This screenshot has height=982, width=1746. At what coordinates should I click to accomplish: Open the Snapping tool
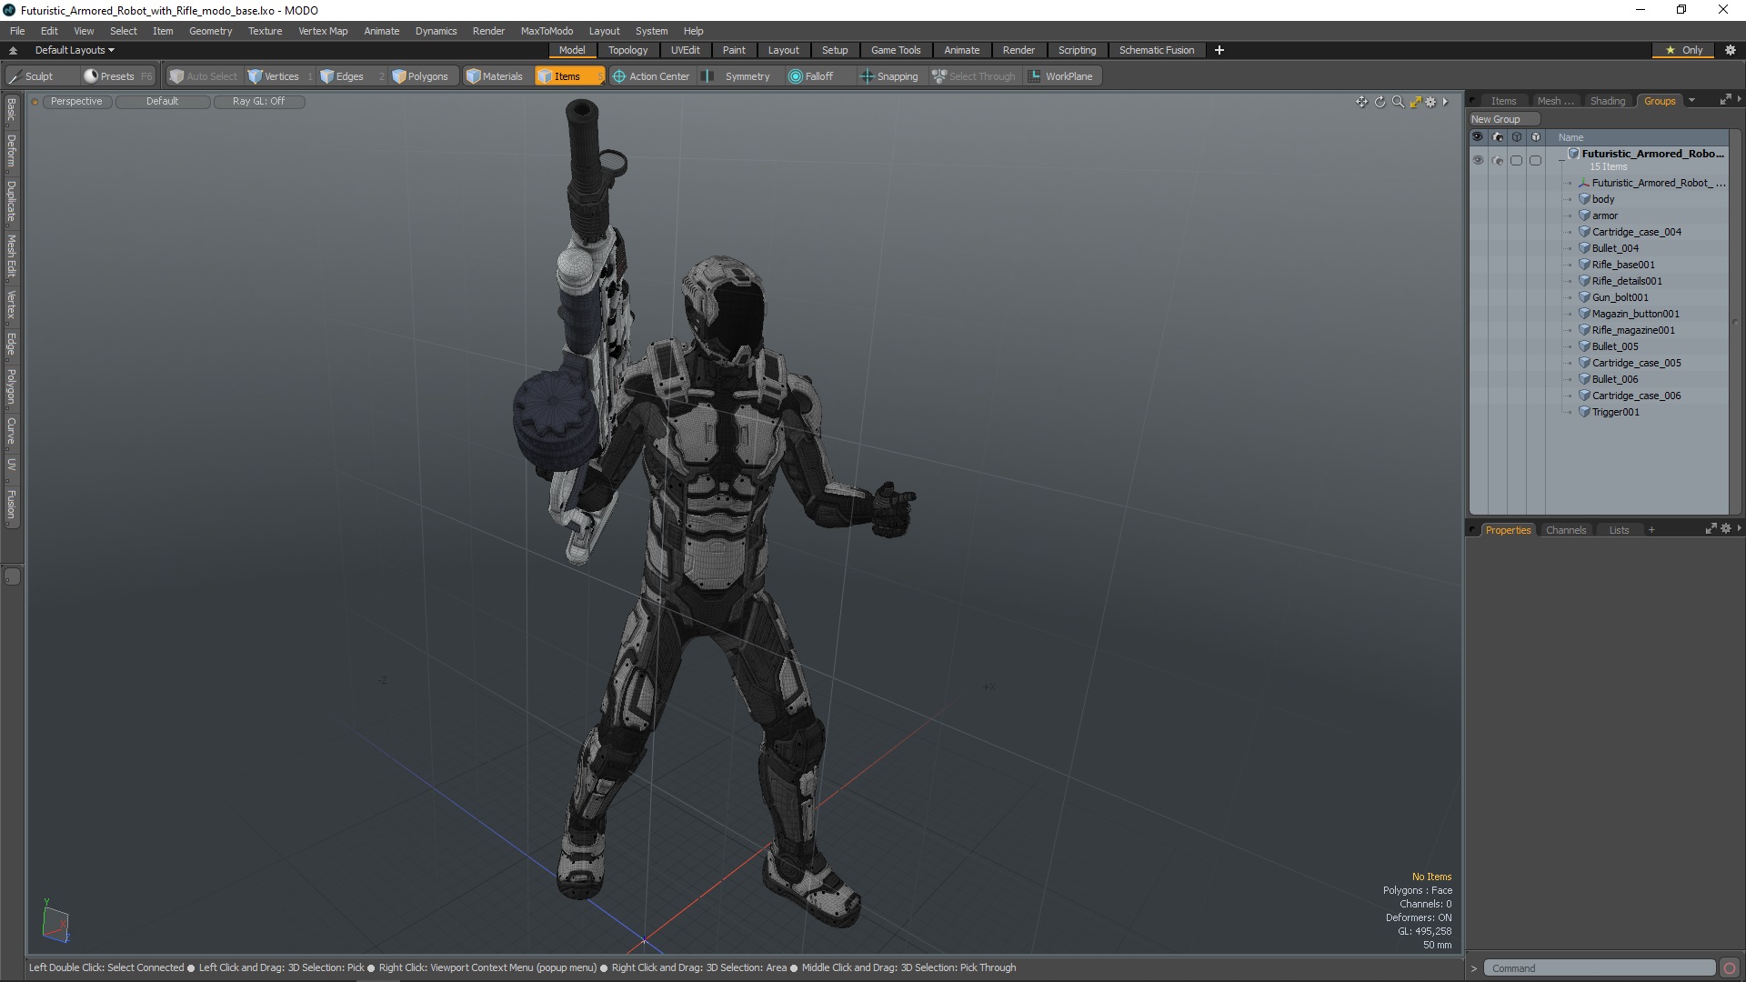point(889,76)
